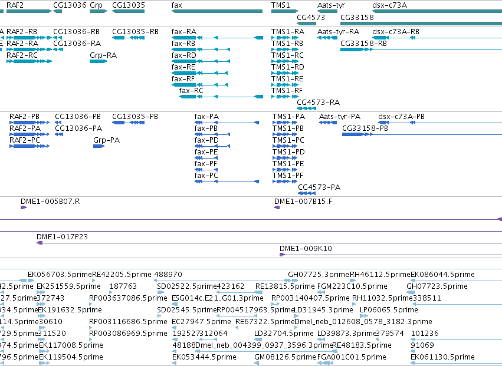The image size is (502, 366).
Task: Click the TMS1 gene label
Action: point(280,5)
